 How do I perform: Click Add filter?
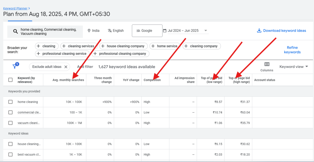(85, 67)
